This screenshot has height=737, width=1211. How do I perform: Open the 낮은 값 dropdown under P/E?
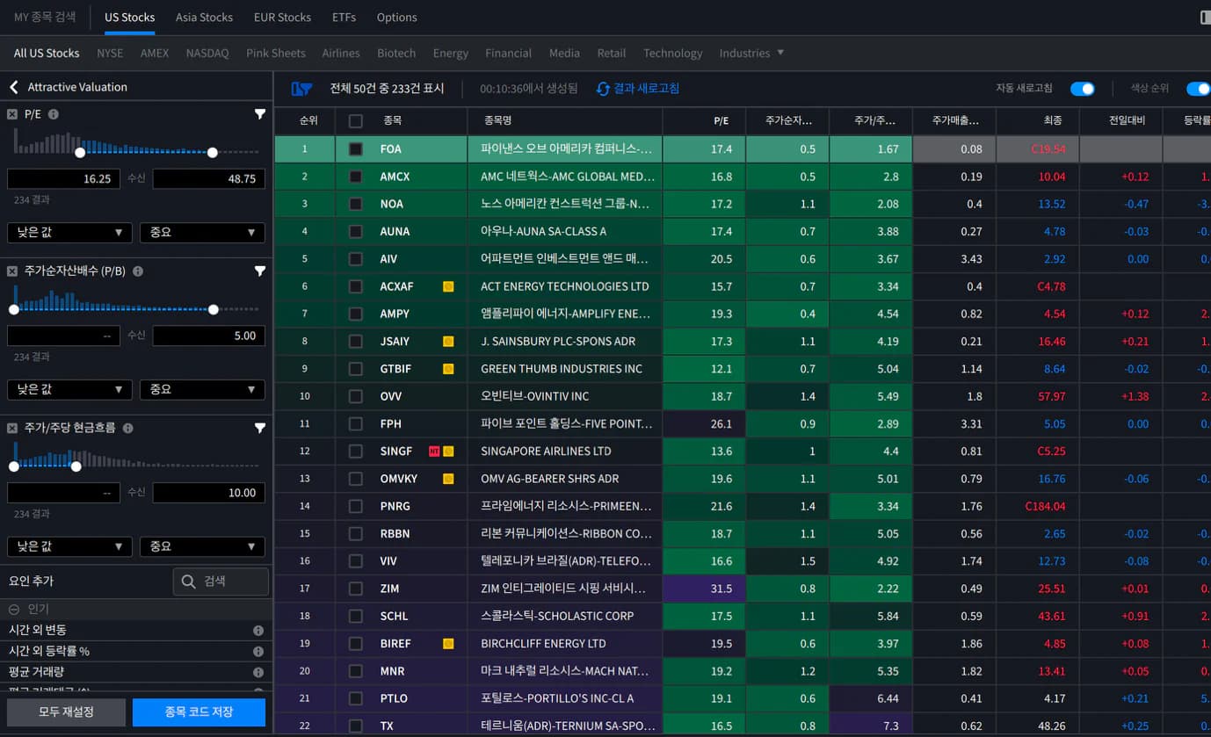click(69, 233)
